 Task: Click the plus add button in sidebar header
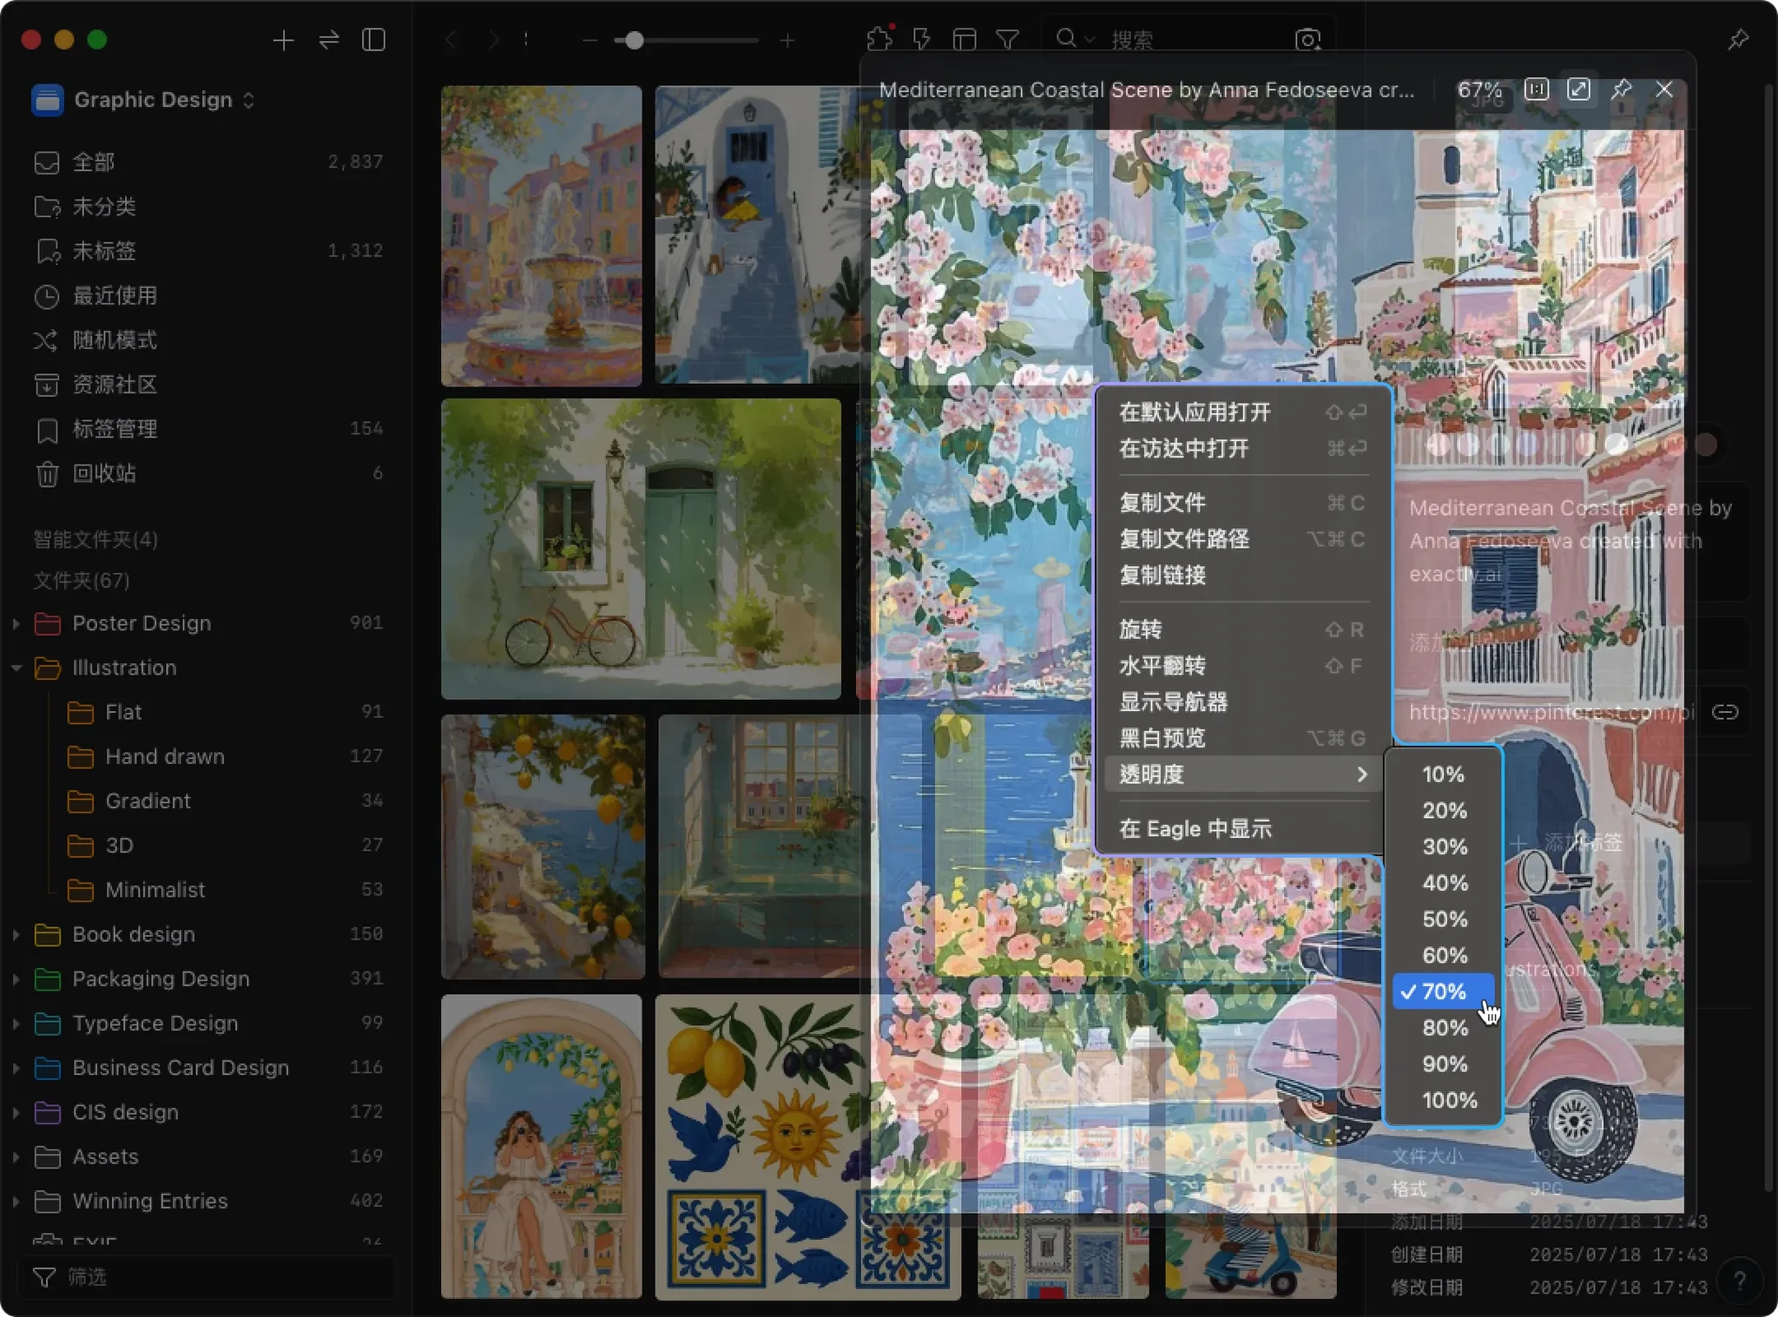[x=283, y=40]
